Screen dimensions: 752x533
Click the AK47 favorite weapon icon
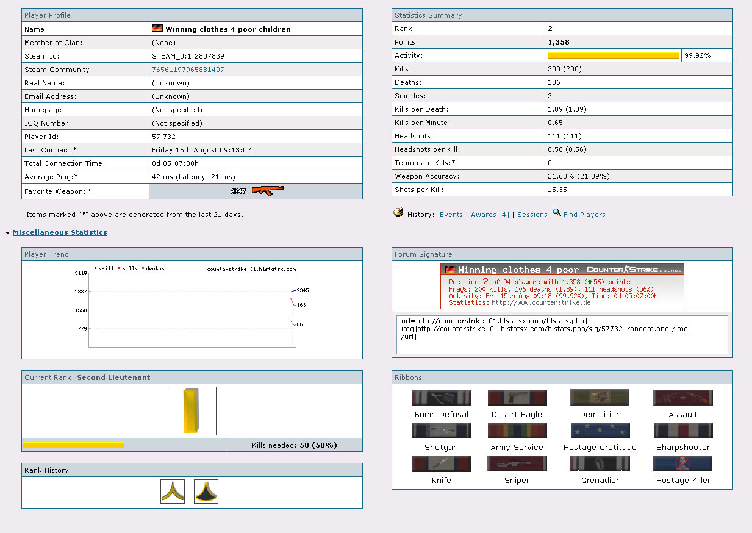[x=257, y=191]
